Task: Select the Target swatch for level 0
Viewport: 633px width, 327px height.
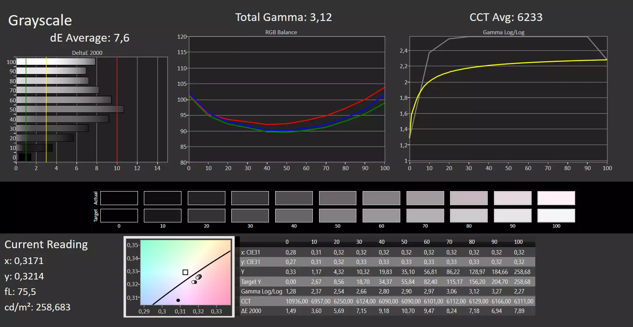Action: pos(119,215)
